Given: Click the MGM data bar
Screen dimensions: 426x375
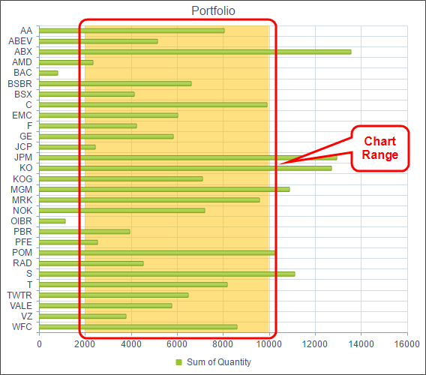Looking at the screenshot, I should coord(164,190).
